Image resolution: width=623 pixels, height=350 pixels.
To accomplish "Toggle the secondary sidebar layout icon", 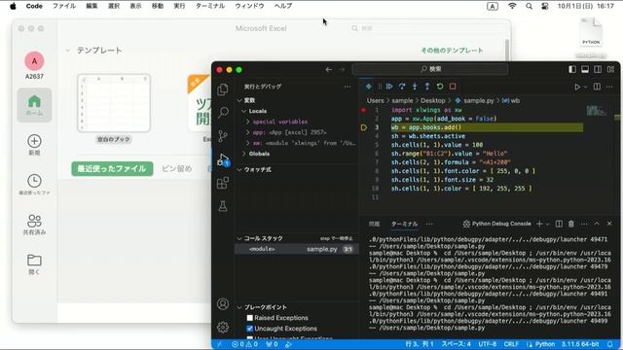I will pyautogui.click(x=598, y=69).
